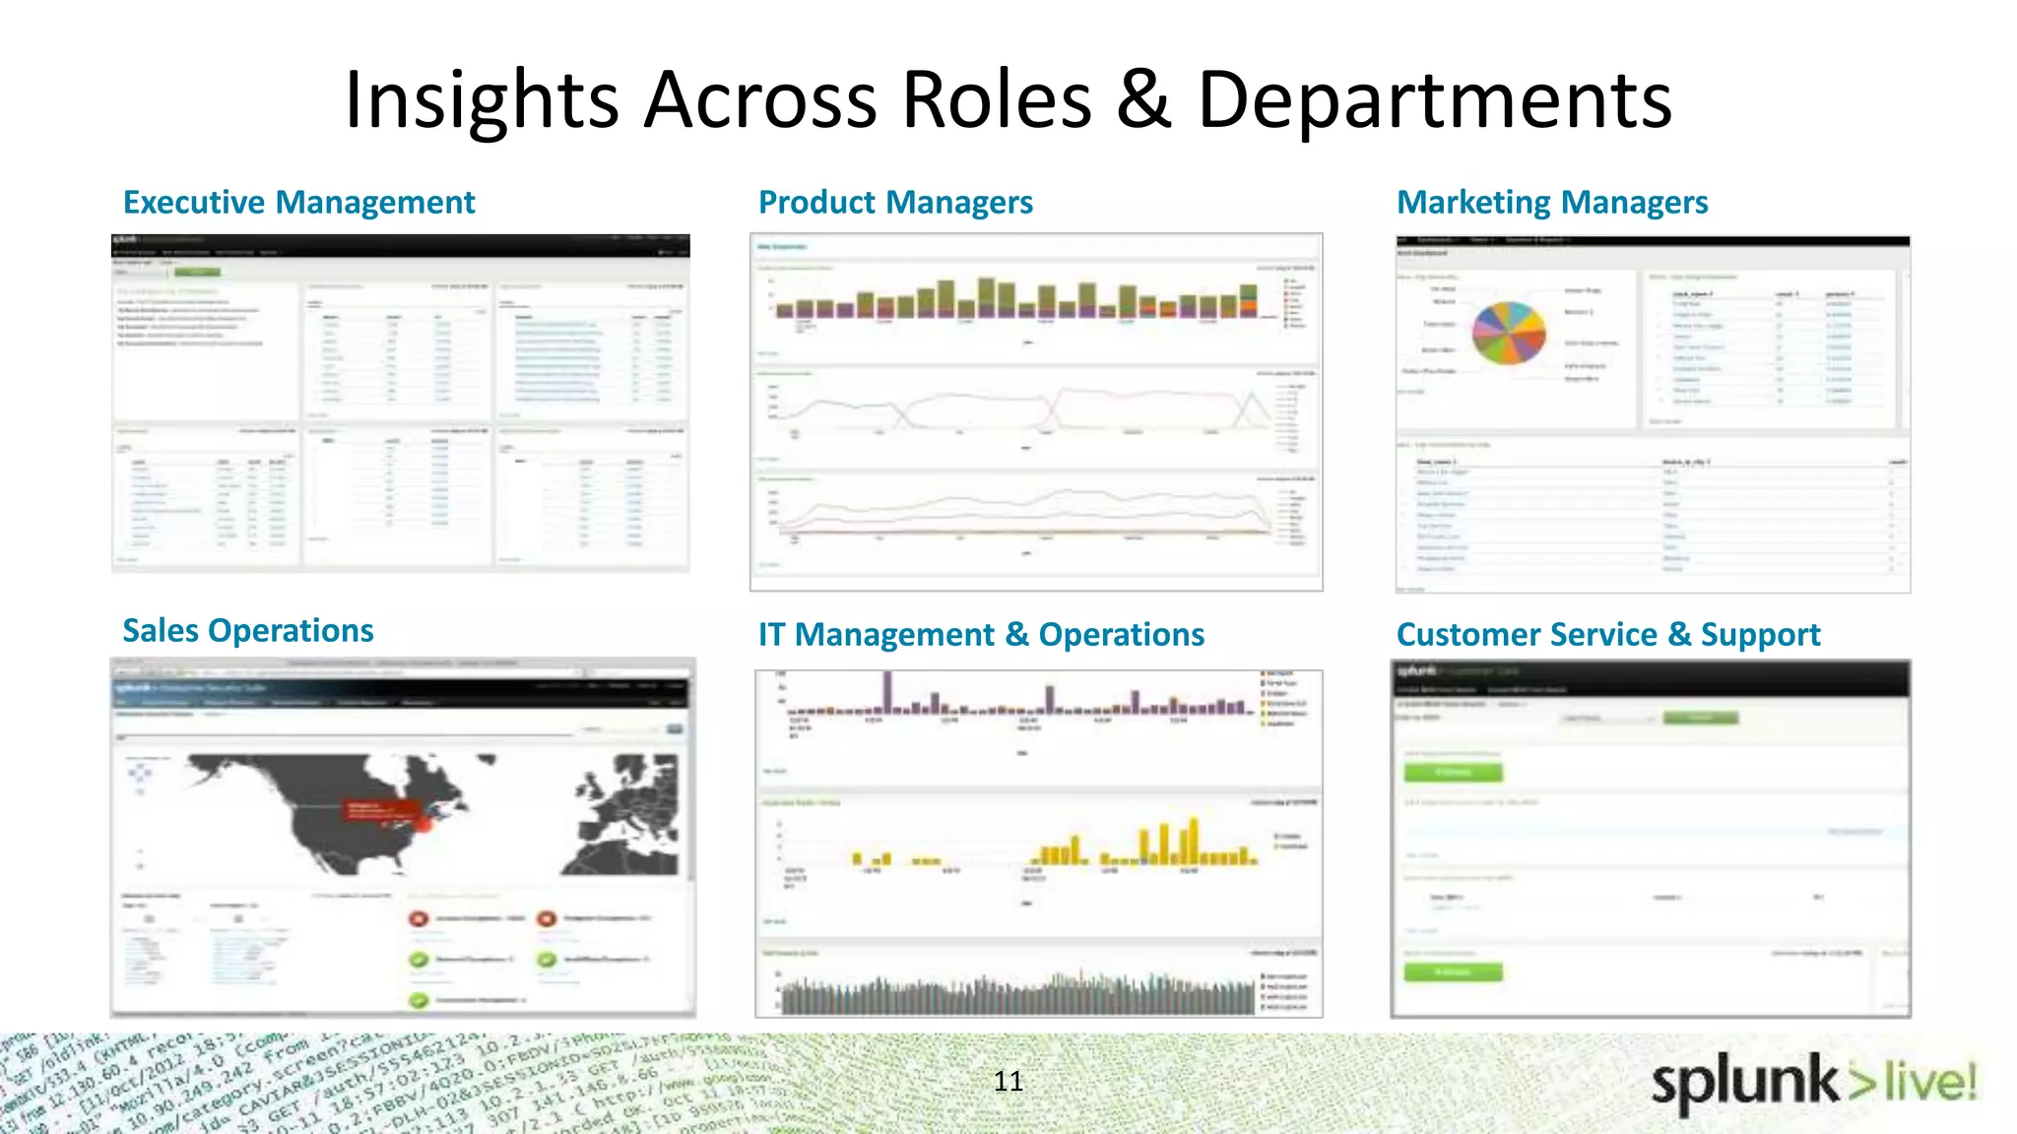Open the Customer Service & Support thumbnail
Viewport: 2017px width, 1134px height.
click(x=1651, y=839)
